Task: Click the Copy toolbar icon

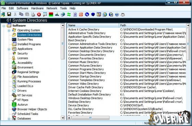Action: 21,14
